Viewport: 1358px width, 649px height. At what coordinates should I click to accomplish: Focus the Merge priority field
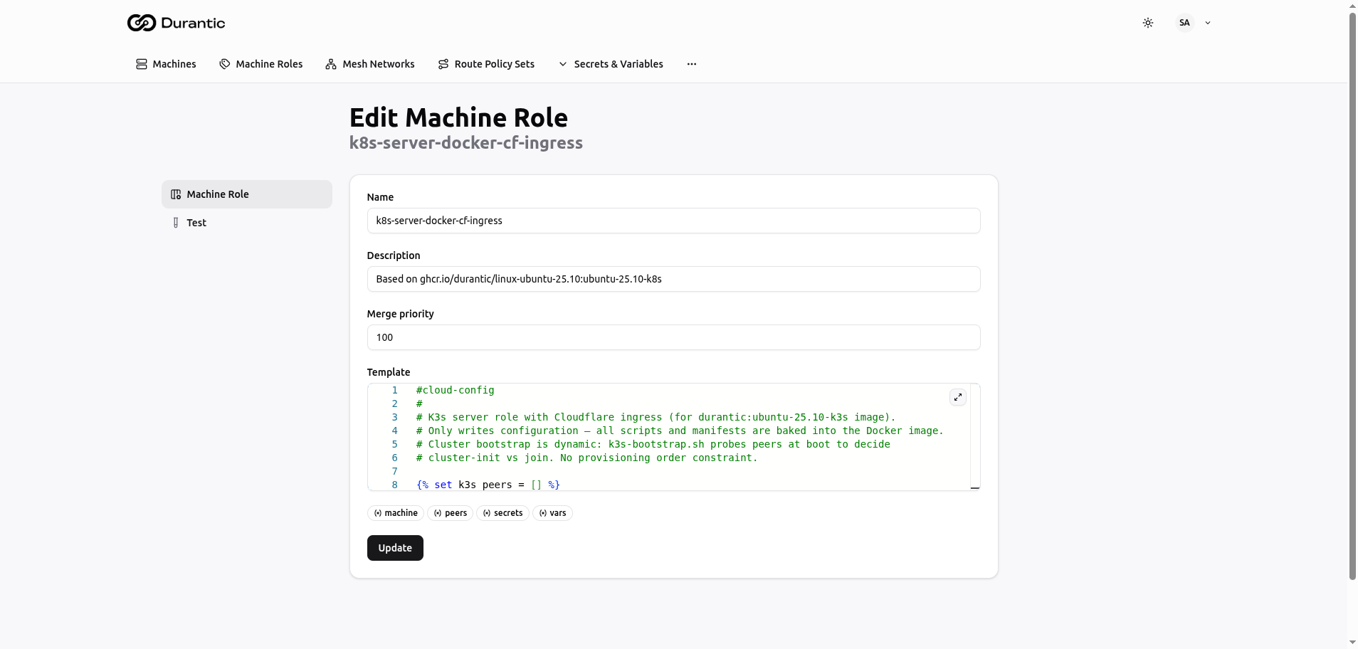point(673,337)
